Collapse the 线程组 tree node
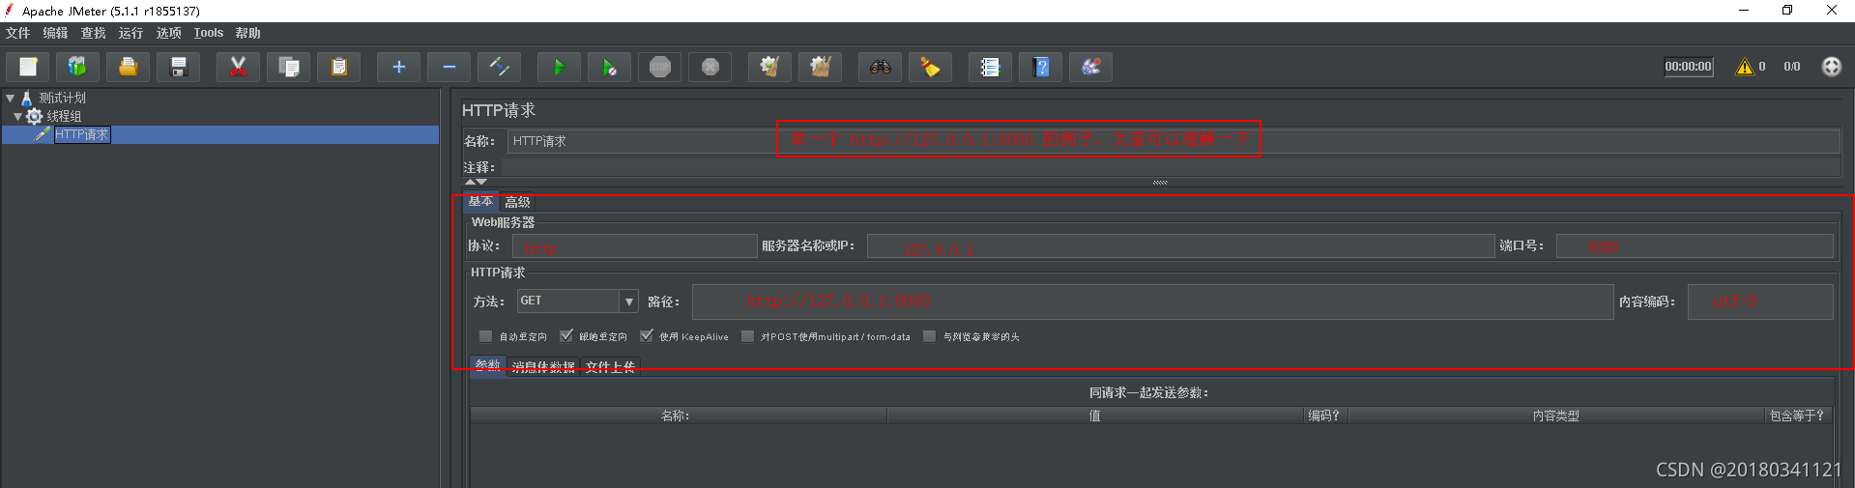The width and height of the screenshot is (1855, 488). (17, 116)
